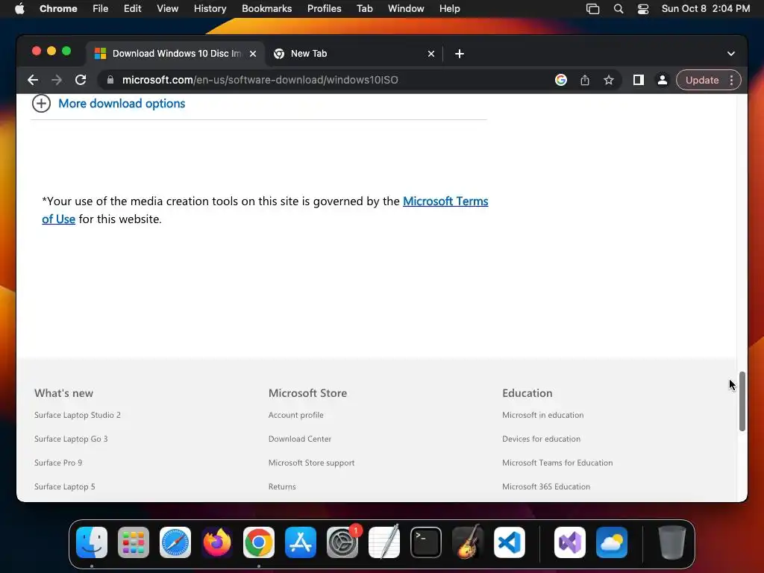Open the Edit menu
Viewport: 764px width, 573px height.
click(x=132, y=9)
